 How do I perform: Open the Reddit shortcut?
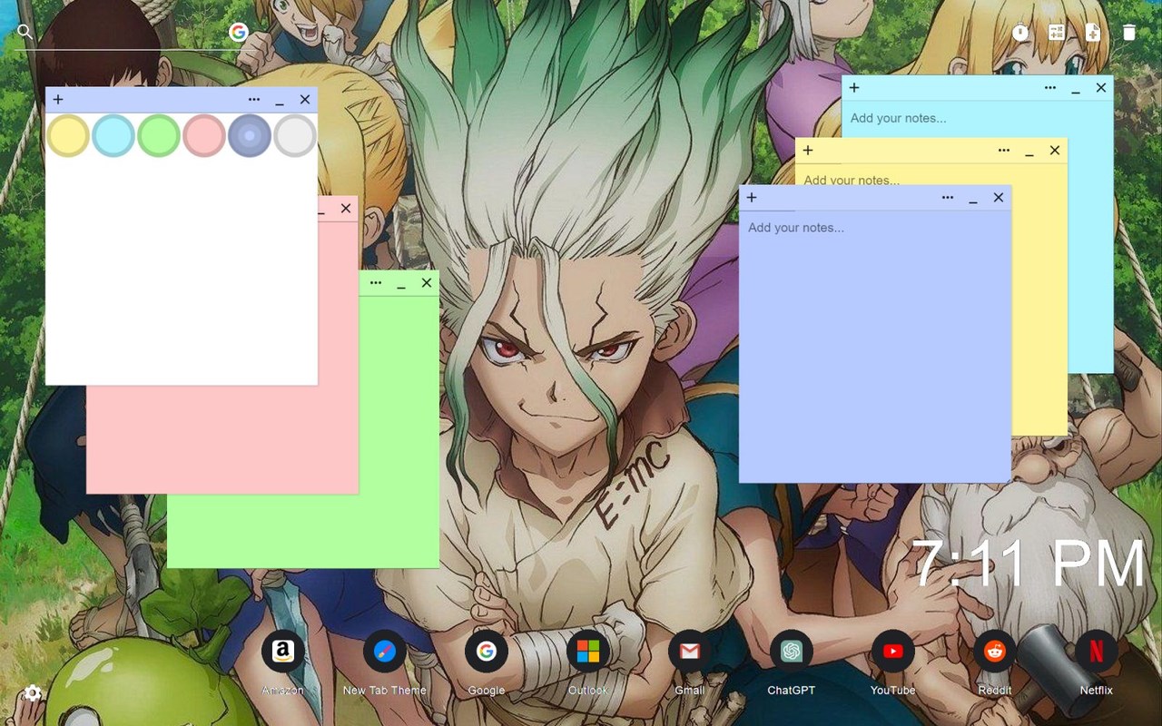pyautogui.click(x=995, y=652)
